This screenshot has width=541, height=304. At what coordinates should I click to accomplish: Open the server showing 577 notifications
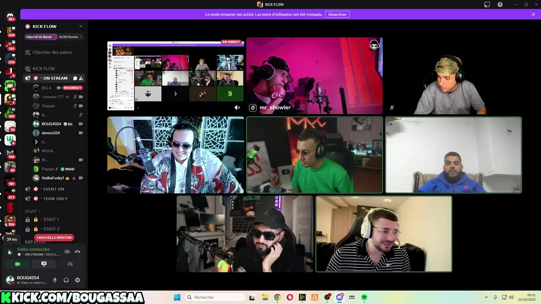10,193
